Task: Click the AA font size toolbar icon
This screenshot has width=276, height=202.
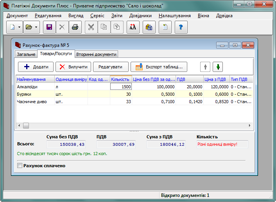Action: [x=133, y=27]
